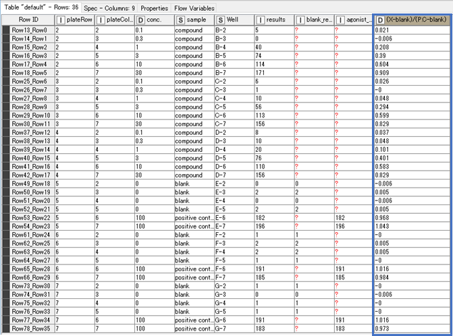The image size is (453, 336).
Task: Click the integer type icon of results
Action: point(261,20)
